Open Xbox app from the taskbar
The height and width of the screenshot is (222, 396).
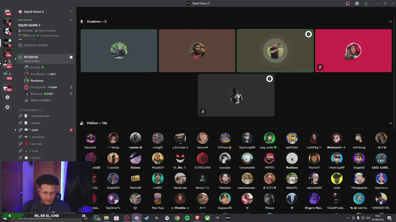(x=208, y=218)
